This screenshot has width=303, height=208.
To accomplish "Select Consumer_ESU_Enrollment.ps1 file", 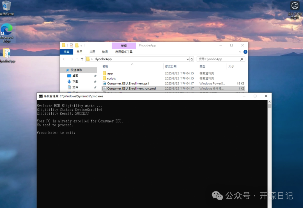I will tap(128, 83).
